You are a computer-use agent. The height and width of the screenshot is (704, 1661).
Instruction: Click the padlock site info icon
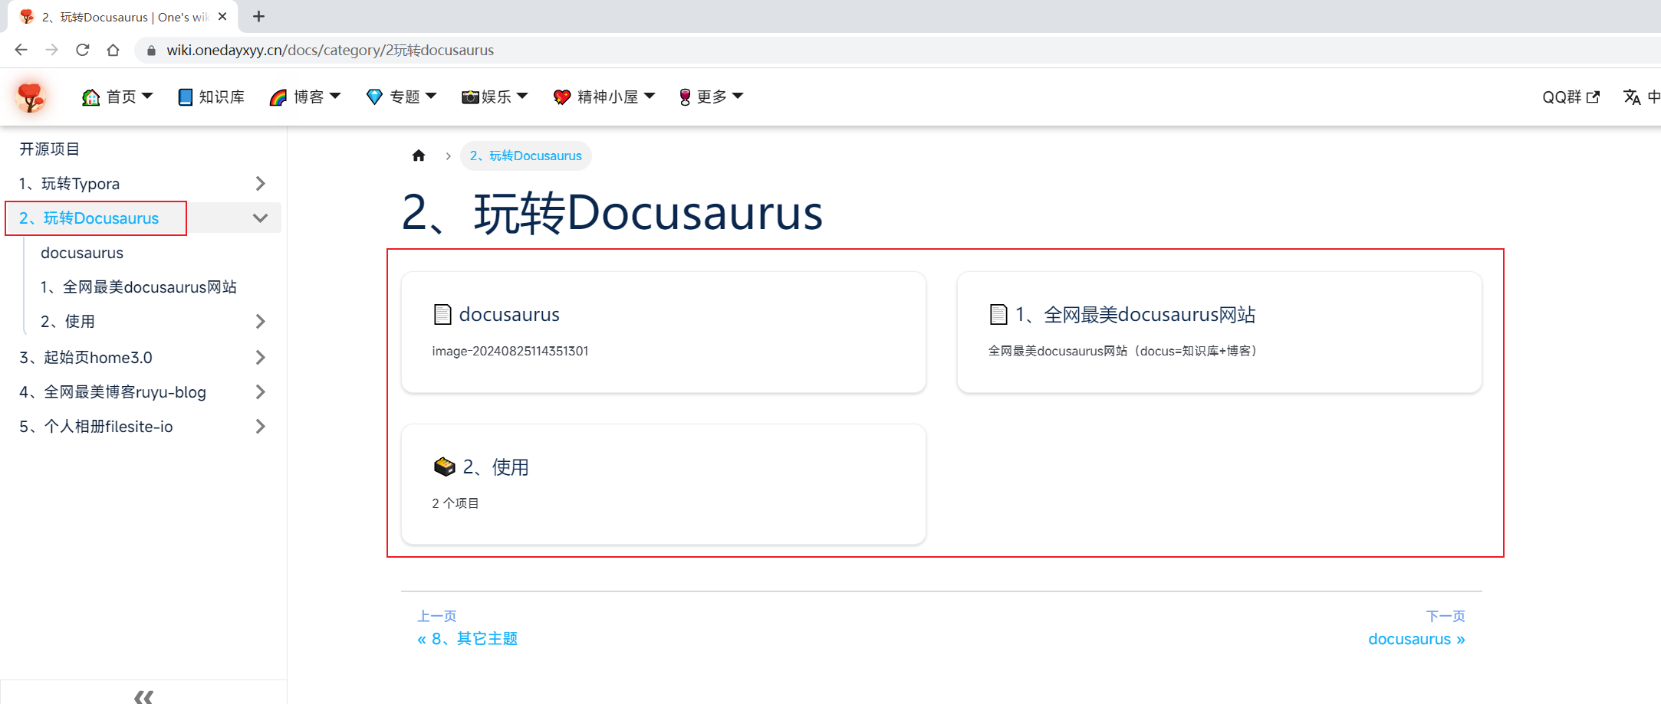coord(151,51)
